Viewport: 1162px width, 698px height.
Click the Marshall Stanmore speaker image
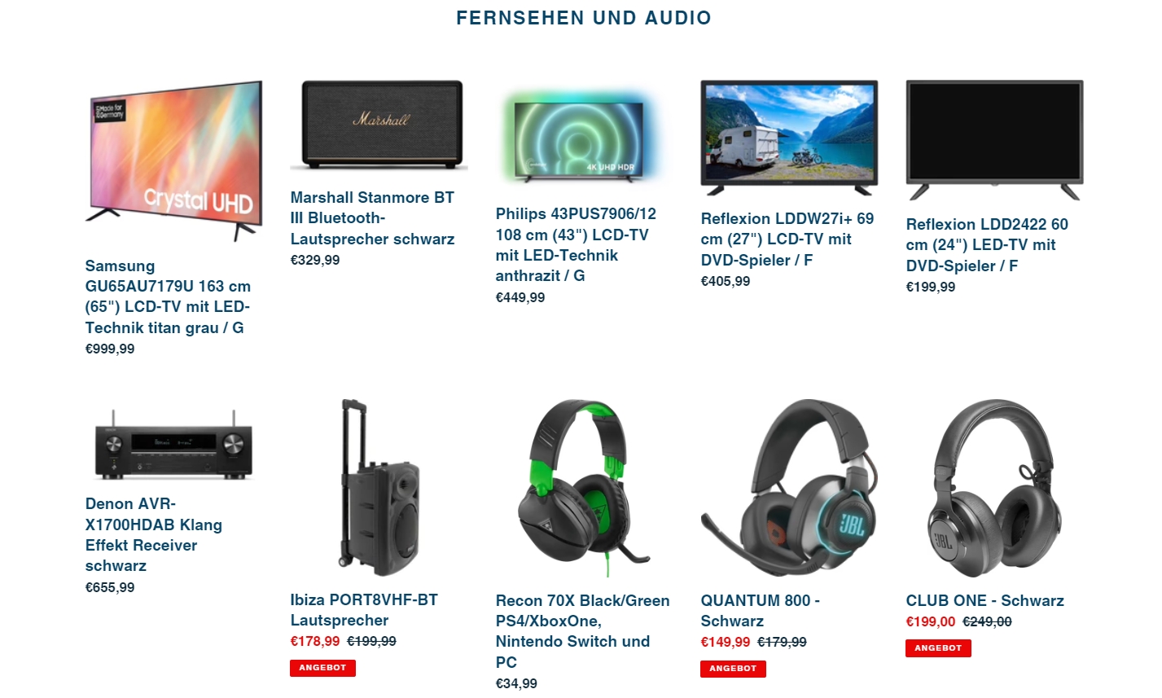[379, 125]
